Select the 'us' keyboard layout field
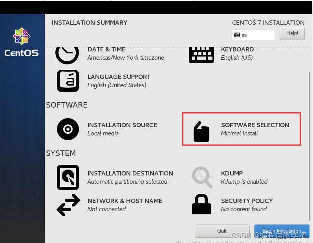Image resolution: width=313 pixels, height=243 pixels. tap(253, 35)
